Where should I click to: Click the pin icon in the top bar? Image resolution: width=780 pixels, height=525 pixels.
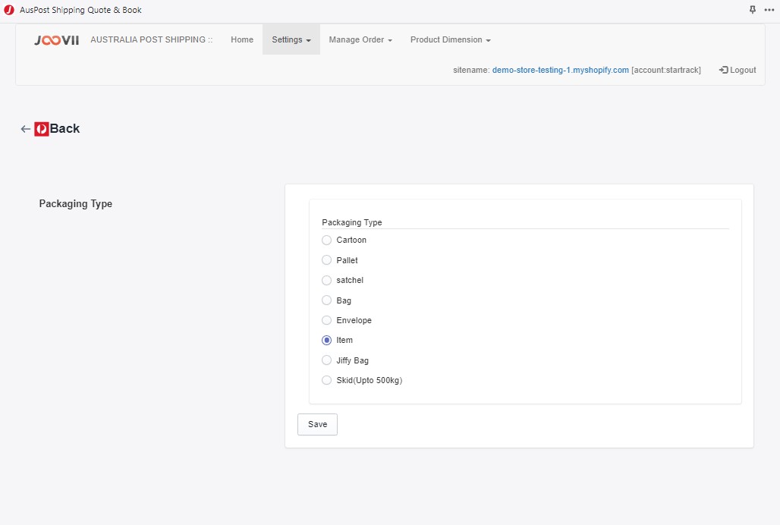tap(751, 10)
